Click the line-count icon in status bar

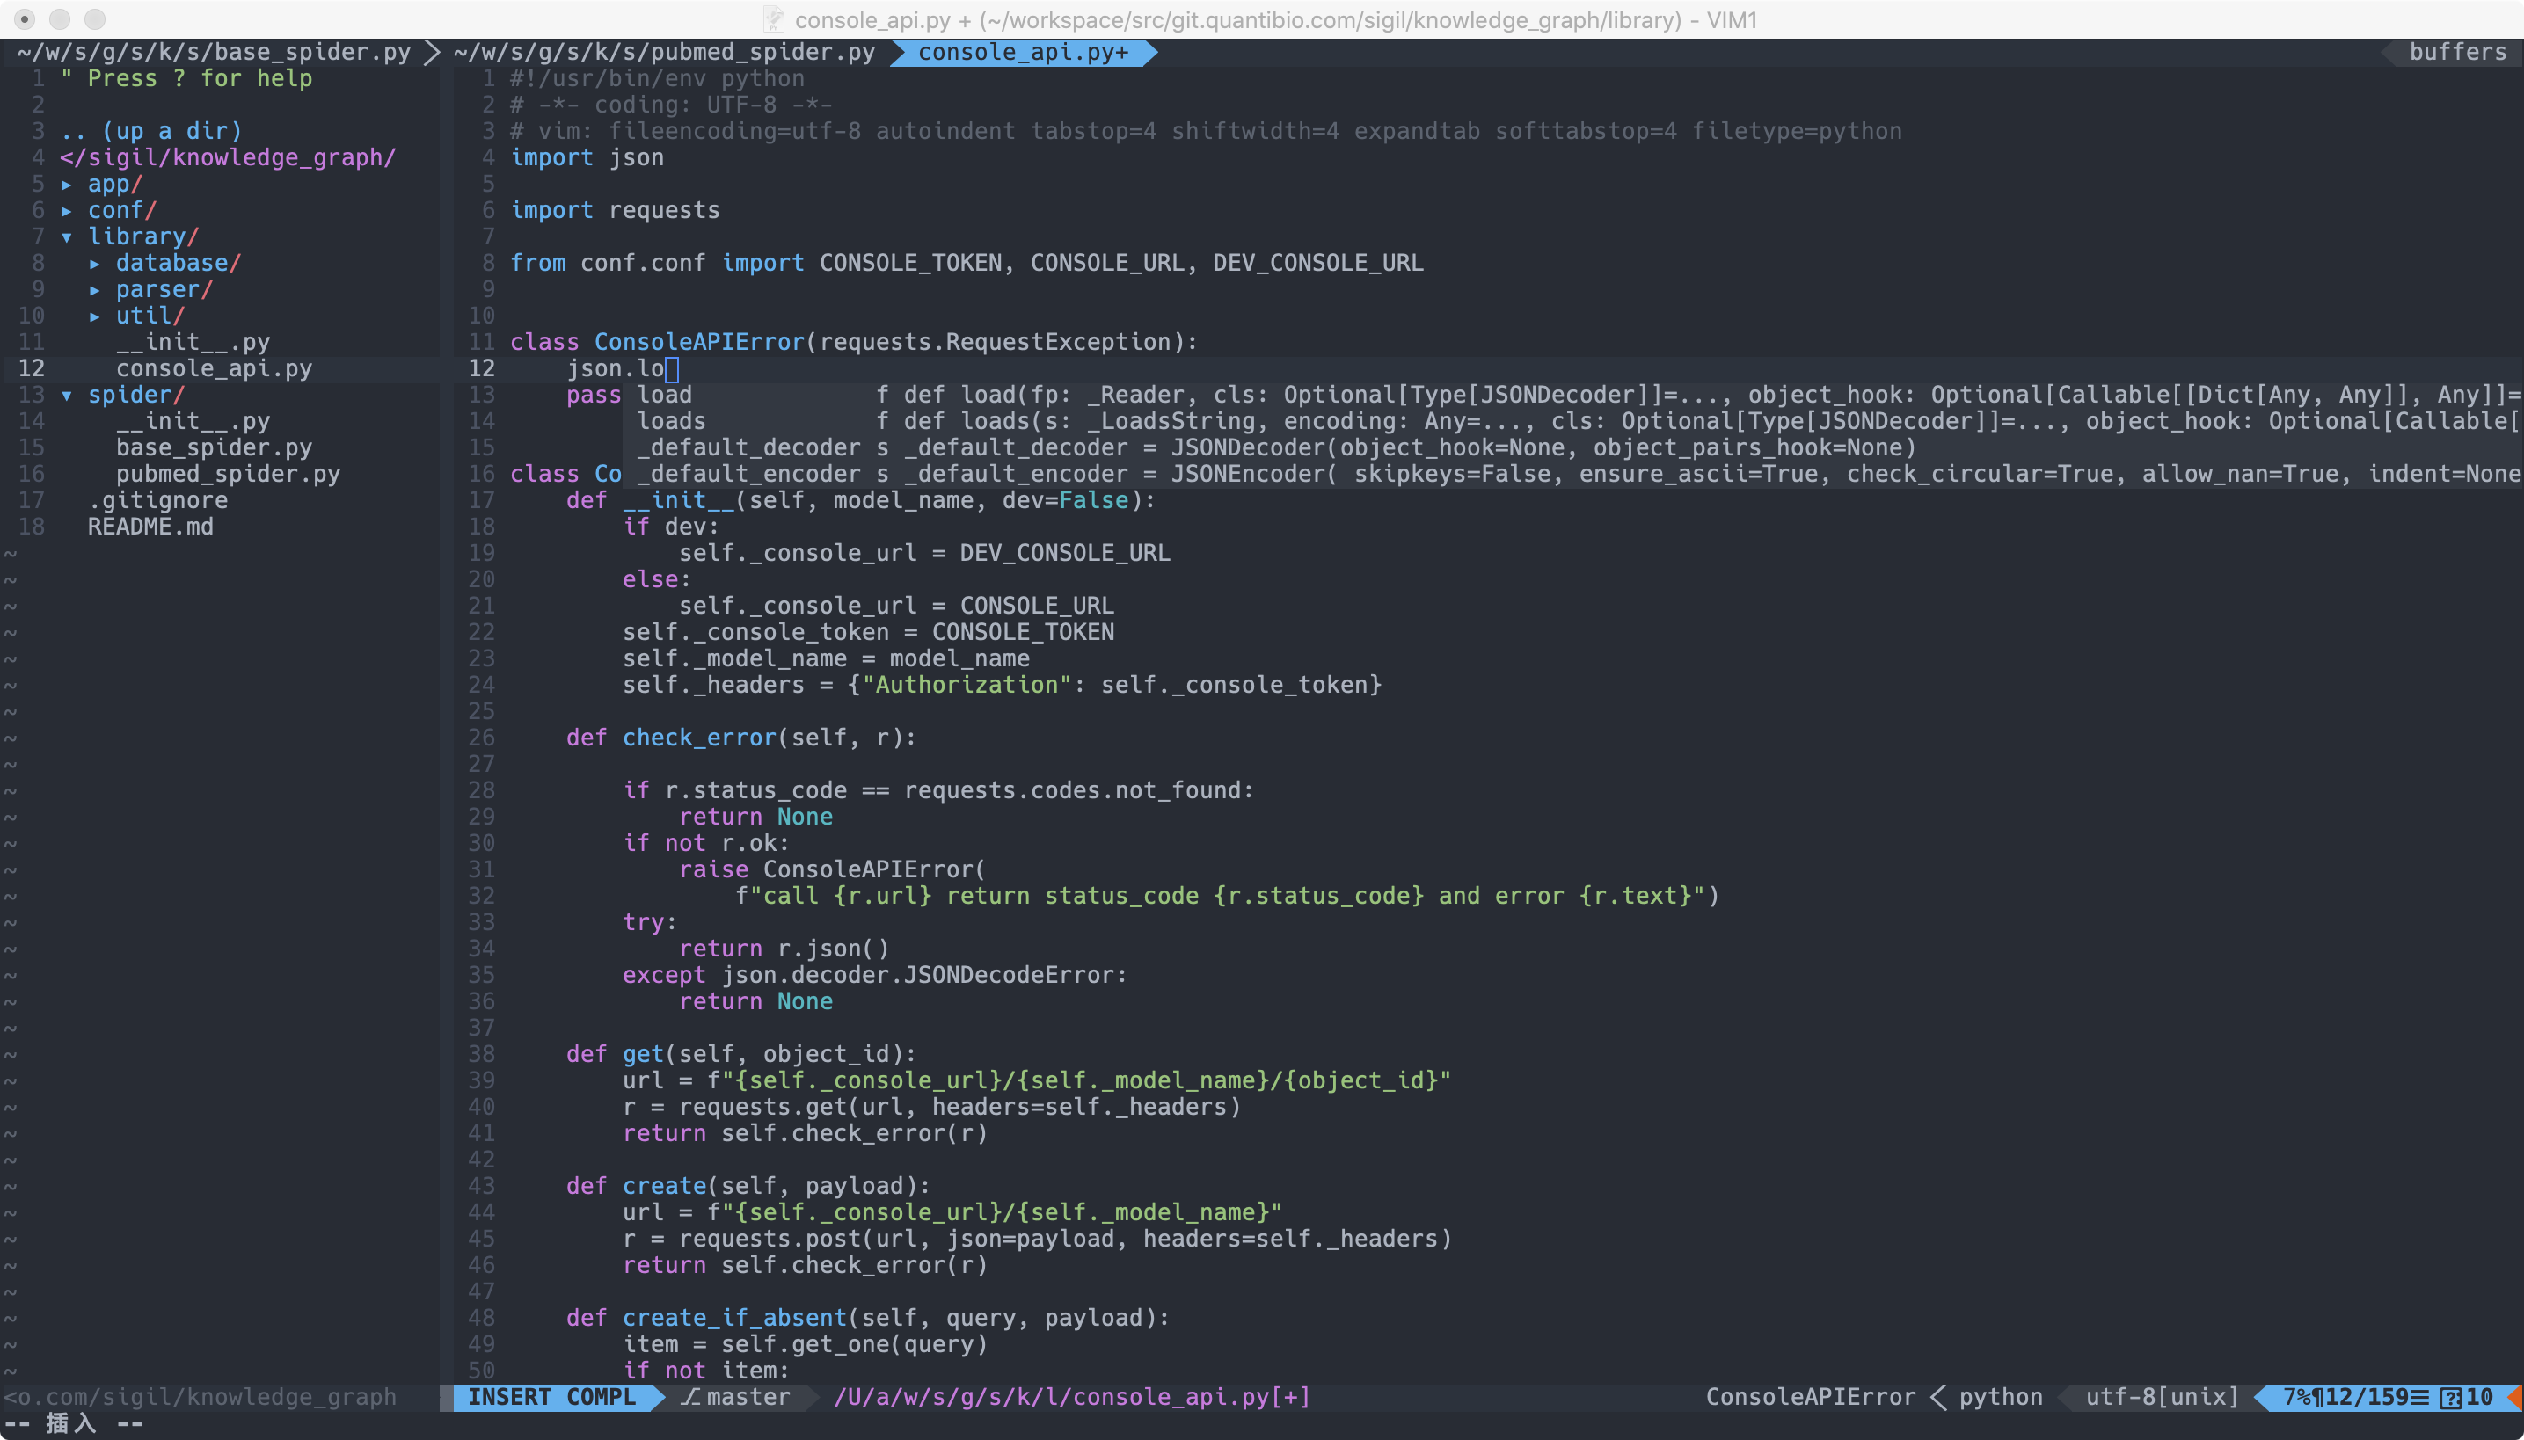coord(2420,1396)
